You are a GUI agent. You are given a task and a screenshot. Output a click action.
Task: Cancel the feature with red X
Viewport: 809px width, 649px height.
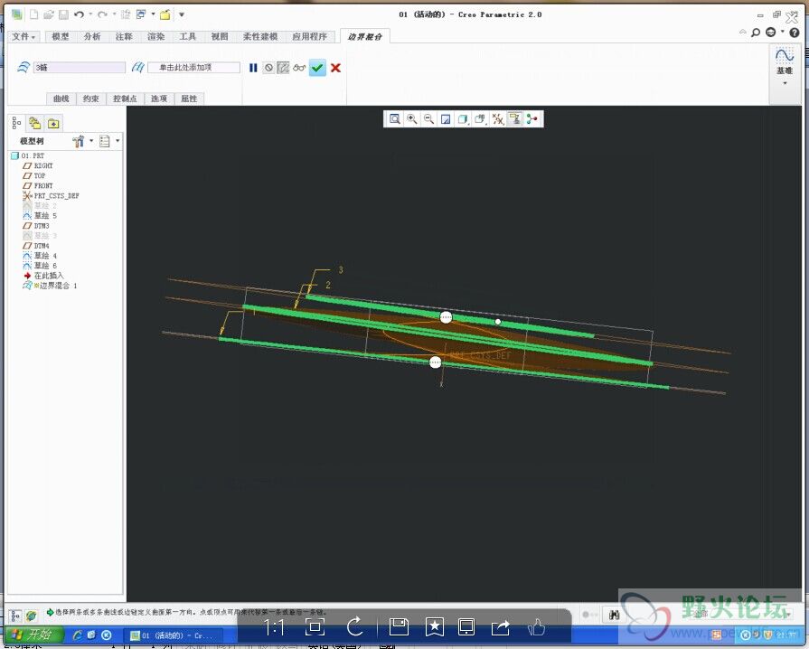click(335, 68)
